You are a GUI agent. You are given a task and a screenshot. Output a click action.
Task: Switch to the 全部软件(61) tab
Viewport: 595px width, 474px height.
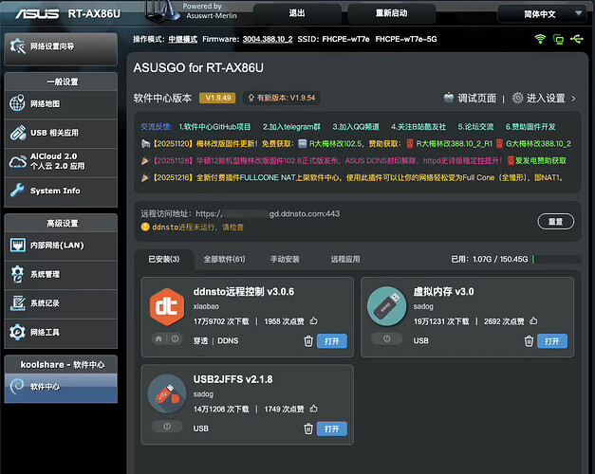coord(225,259)
